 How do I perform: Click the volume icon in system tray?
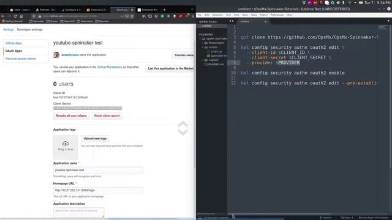tap(337, 2)
